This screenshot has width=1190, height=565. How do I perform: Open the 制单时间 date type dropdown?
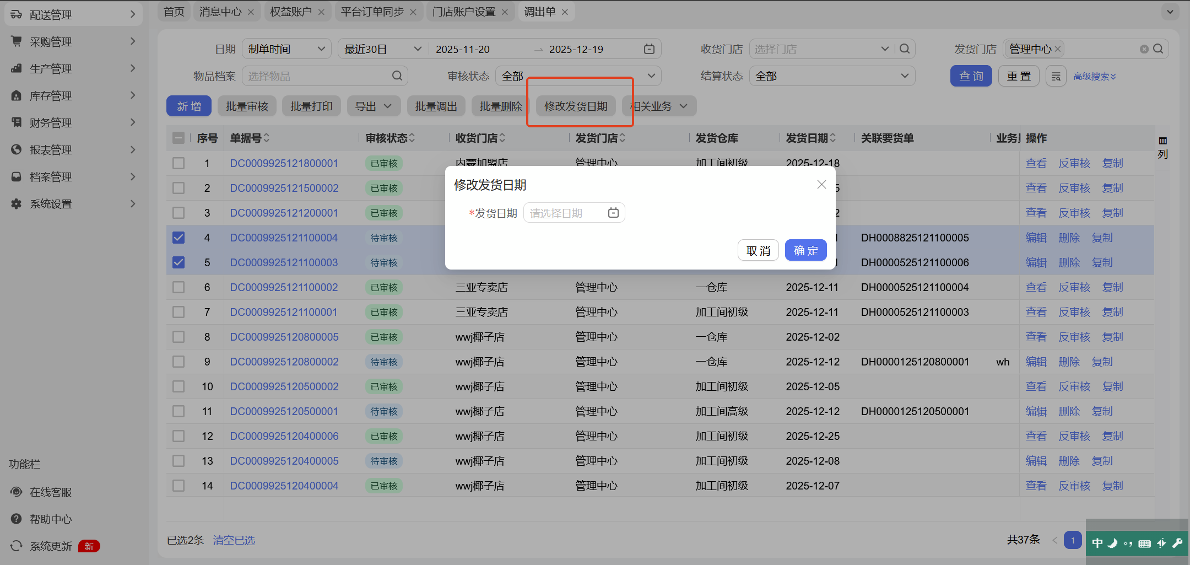point(286,49)
